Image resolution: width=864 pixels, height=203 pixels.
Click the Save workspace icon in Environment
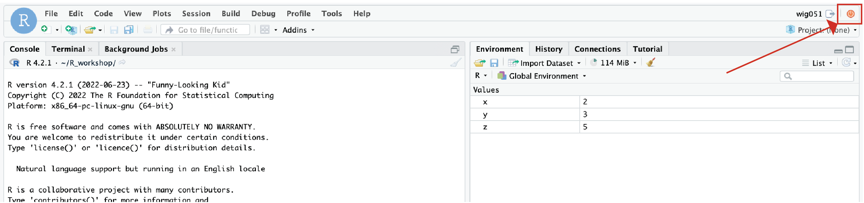tap(494, 63)
